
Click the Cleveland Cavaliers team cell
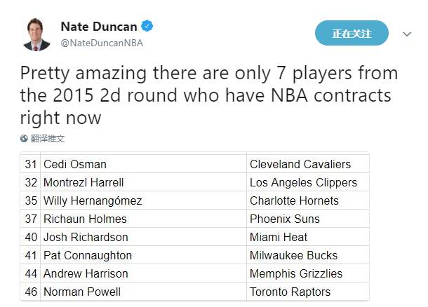point(300,164)
